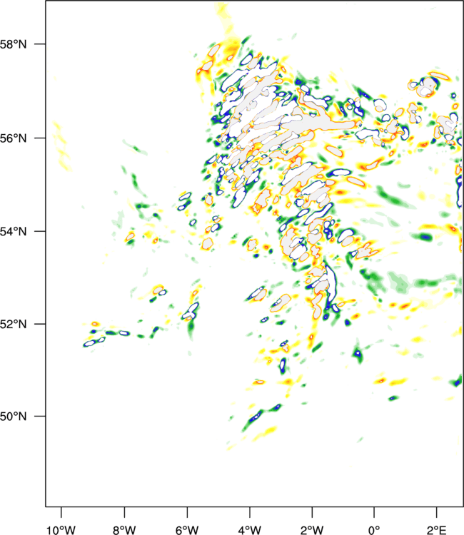464x535 pixels.
Task: Click the 10°W longitude label
Action: coord(61,530)
